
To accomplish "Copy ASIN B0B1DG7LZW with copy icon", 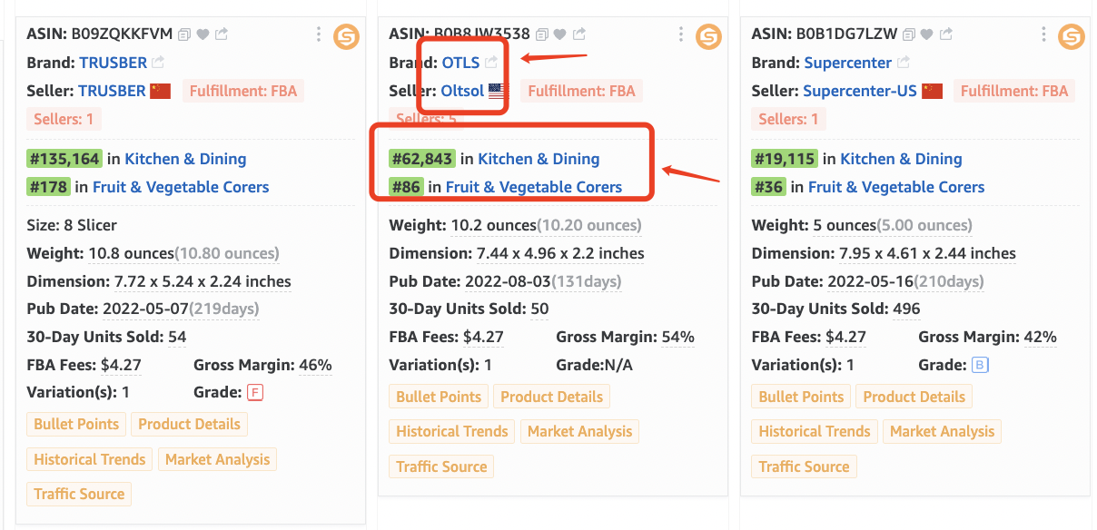I will point(909,34).
